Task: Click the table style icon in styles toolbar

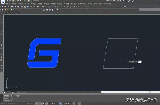Action: tap(125, 7)
